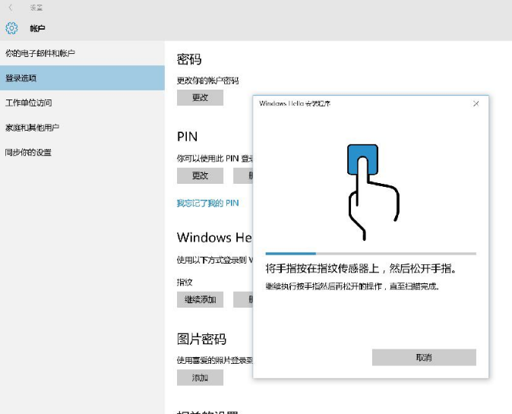Go to 工作单位访问 settings page
This screenshot has width=512, height=414.
click(29, 103)
